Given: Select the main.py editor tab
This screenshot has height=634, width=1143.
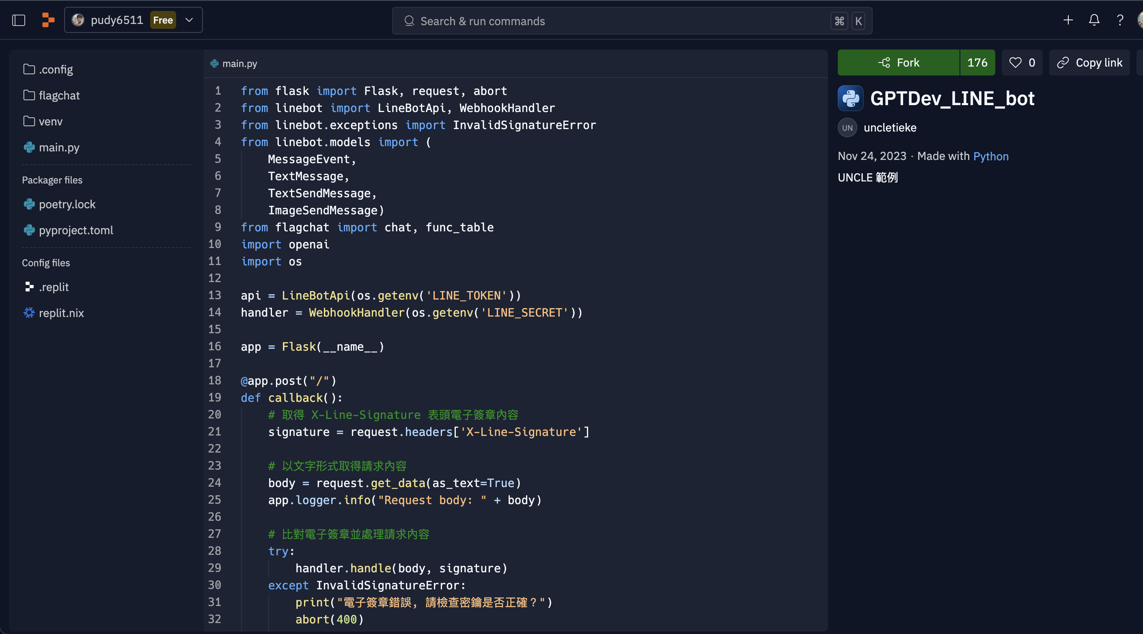Looking at the screenshot, I should pyautogui.click(x=234, y=63).
